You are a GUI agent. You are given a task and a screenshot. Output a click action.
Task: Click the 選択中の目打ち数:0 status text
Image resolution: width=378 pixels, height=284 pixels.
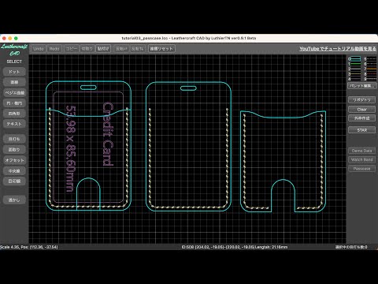(x=351, y=247)
